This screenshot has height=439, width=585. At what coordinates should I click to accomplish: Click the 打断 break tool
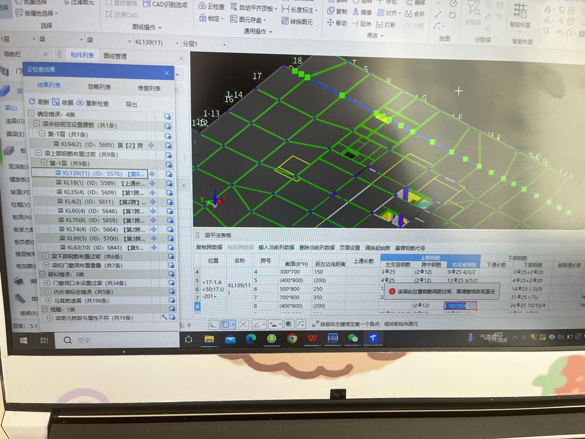click(386, 25)
